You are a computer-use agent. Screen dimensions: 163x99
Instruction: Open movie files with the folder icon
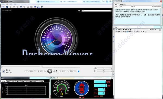tap(4, 7)
